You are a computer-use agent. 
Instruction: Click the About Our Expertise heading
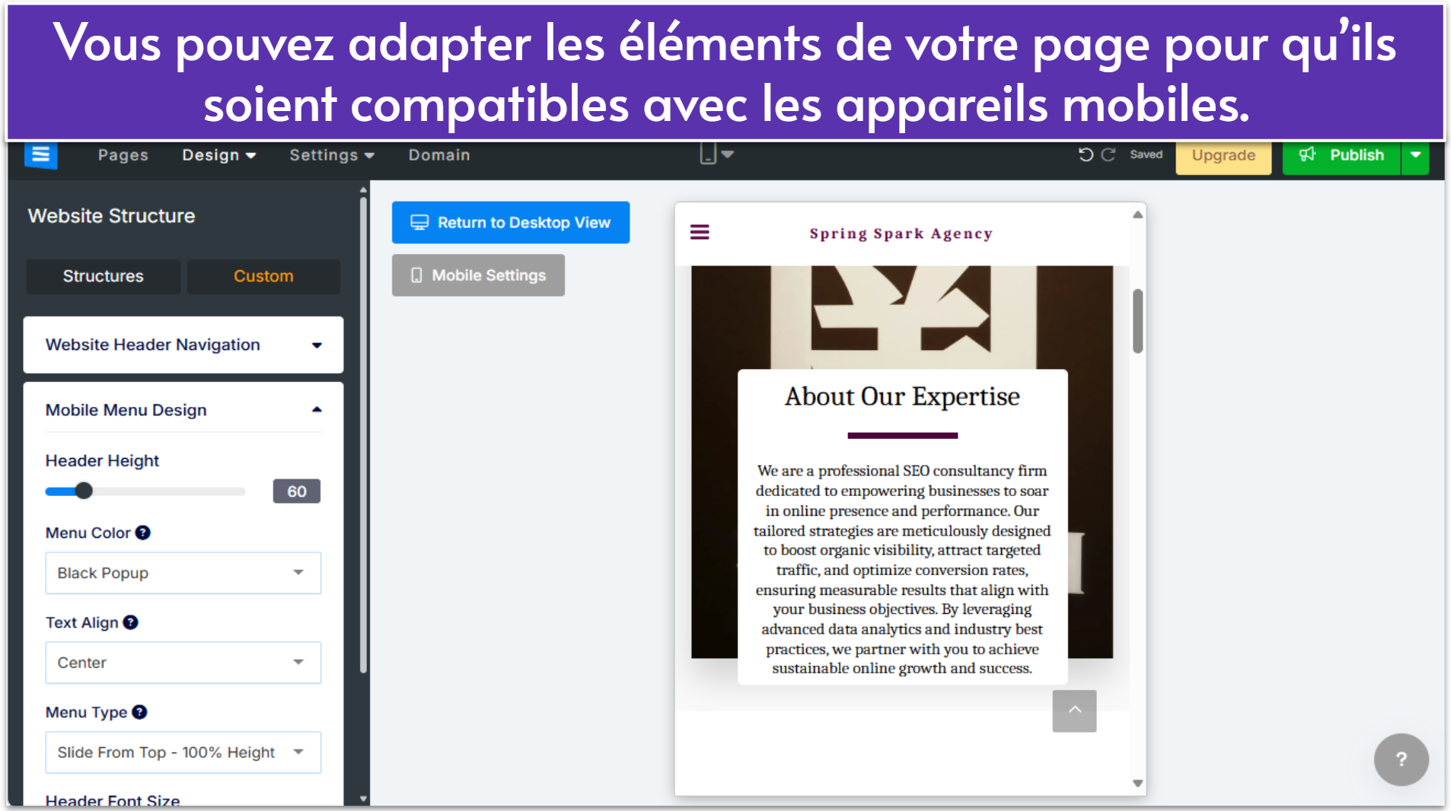pos(902,396)
